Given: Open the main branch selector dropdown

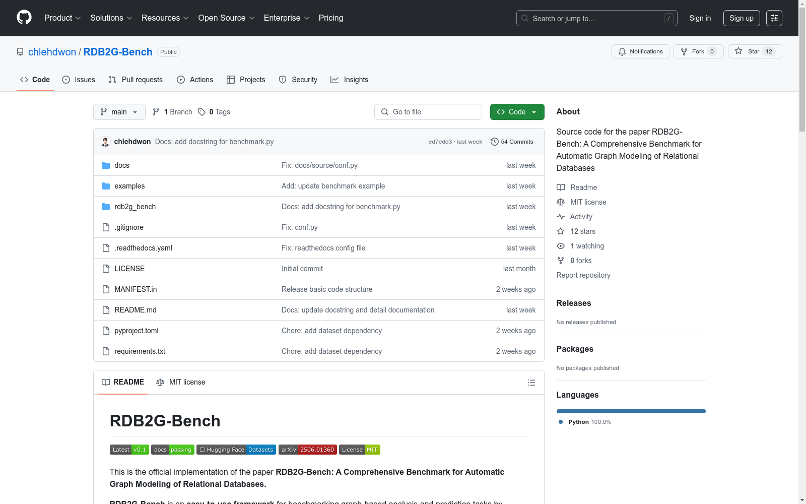Looking at the screenshot, I should click(x=119, y=112).
